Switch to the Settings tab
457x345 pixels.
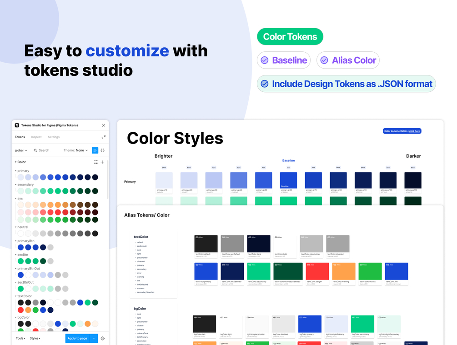[54, 137]
